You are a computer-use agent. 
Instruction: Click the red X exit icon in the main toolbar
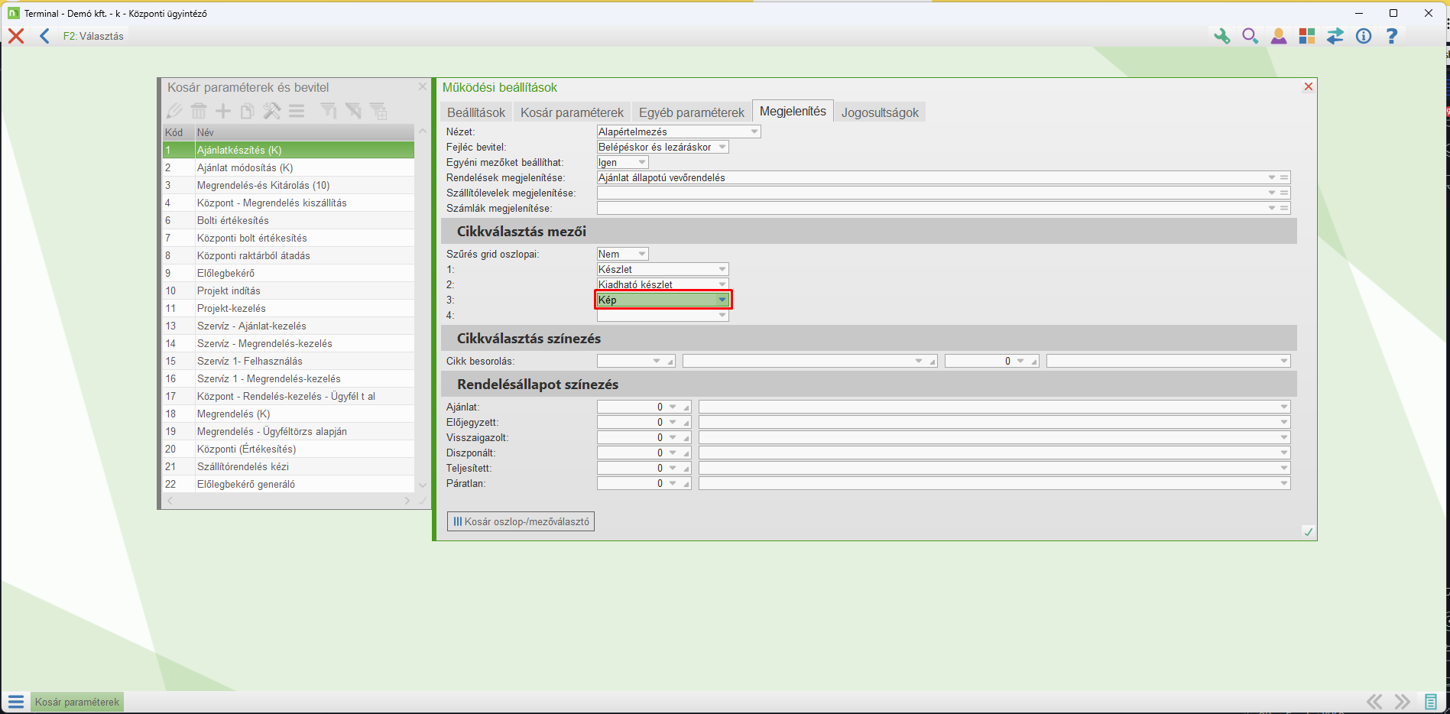click(16, 36)
